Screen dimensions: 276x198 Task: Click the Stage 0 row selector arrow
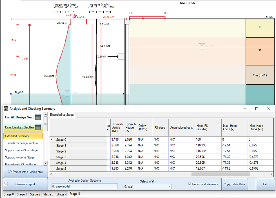click(51, 139)
